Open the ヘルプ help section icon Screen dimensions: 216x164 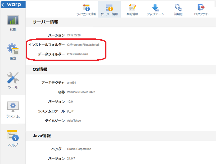tap(13, 135)
